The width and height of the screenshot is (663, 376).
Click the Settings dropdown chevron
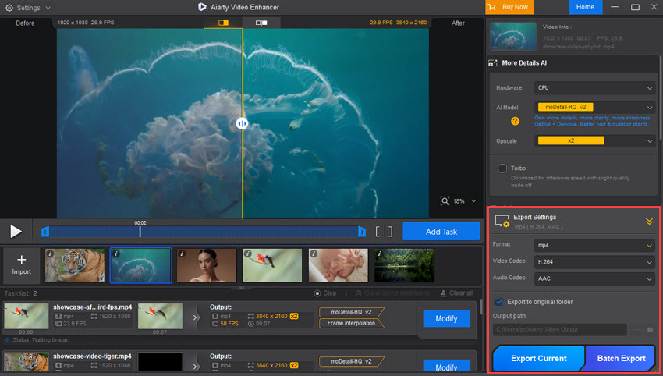point(48,8)
